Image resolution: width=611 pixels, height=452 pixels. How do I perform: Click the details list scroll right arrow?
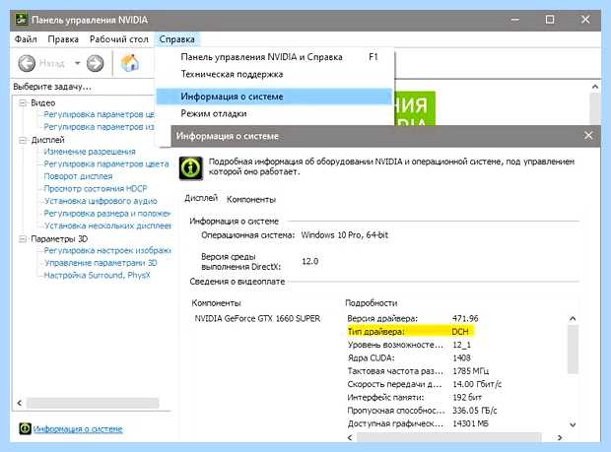[560, 437]
